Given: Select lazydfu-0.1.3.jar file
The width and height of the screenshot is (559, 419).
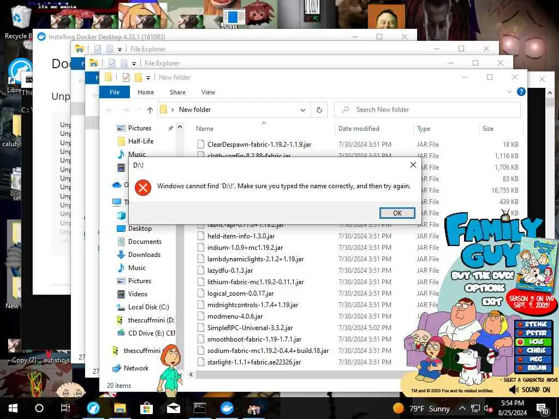Looking at the screenshot, I should [230, 271].
